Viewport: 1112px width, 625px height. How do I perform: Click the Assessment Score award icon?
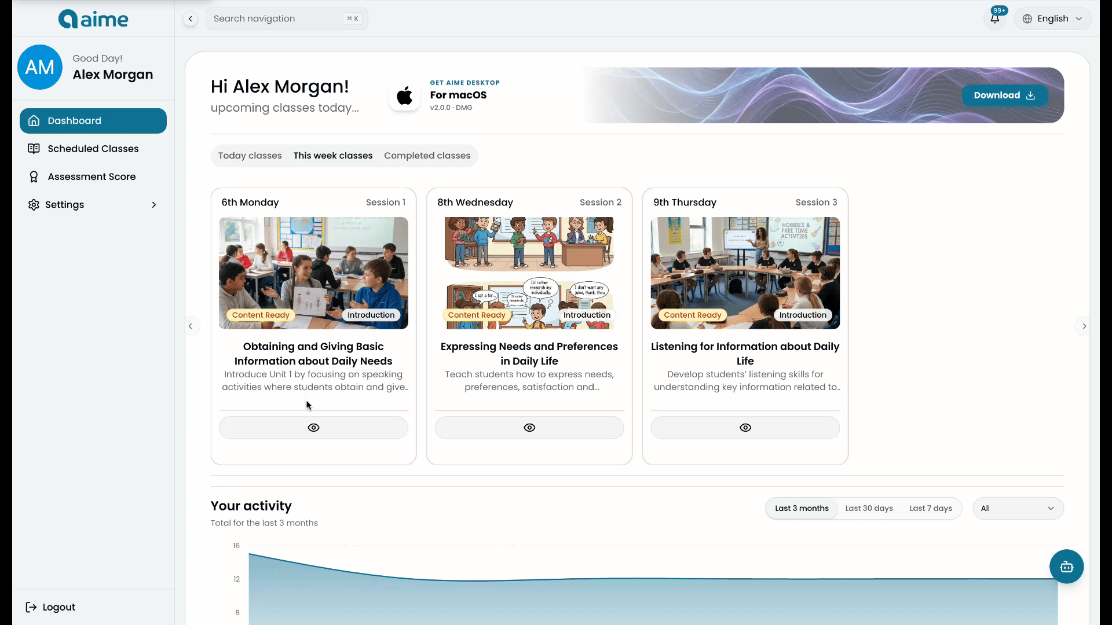(34, 177)
